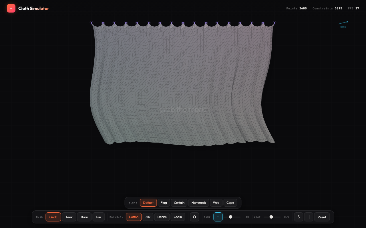
Task: Click the gravity value 0.9
Action: click(x=287, y=217)
